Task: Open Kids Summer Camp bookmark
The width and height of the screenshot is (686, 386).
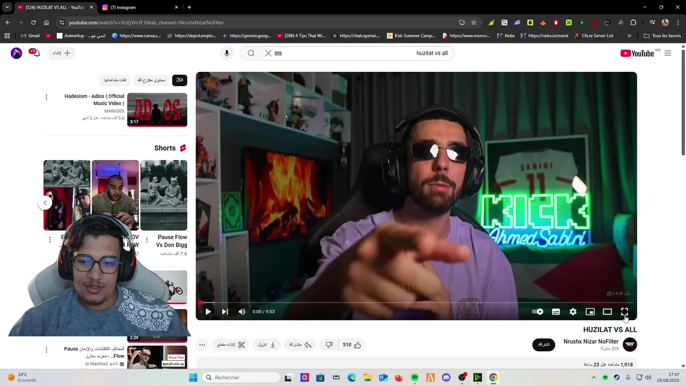Action: pos(411,36)
